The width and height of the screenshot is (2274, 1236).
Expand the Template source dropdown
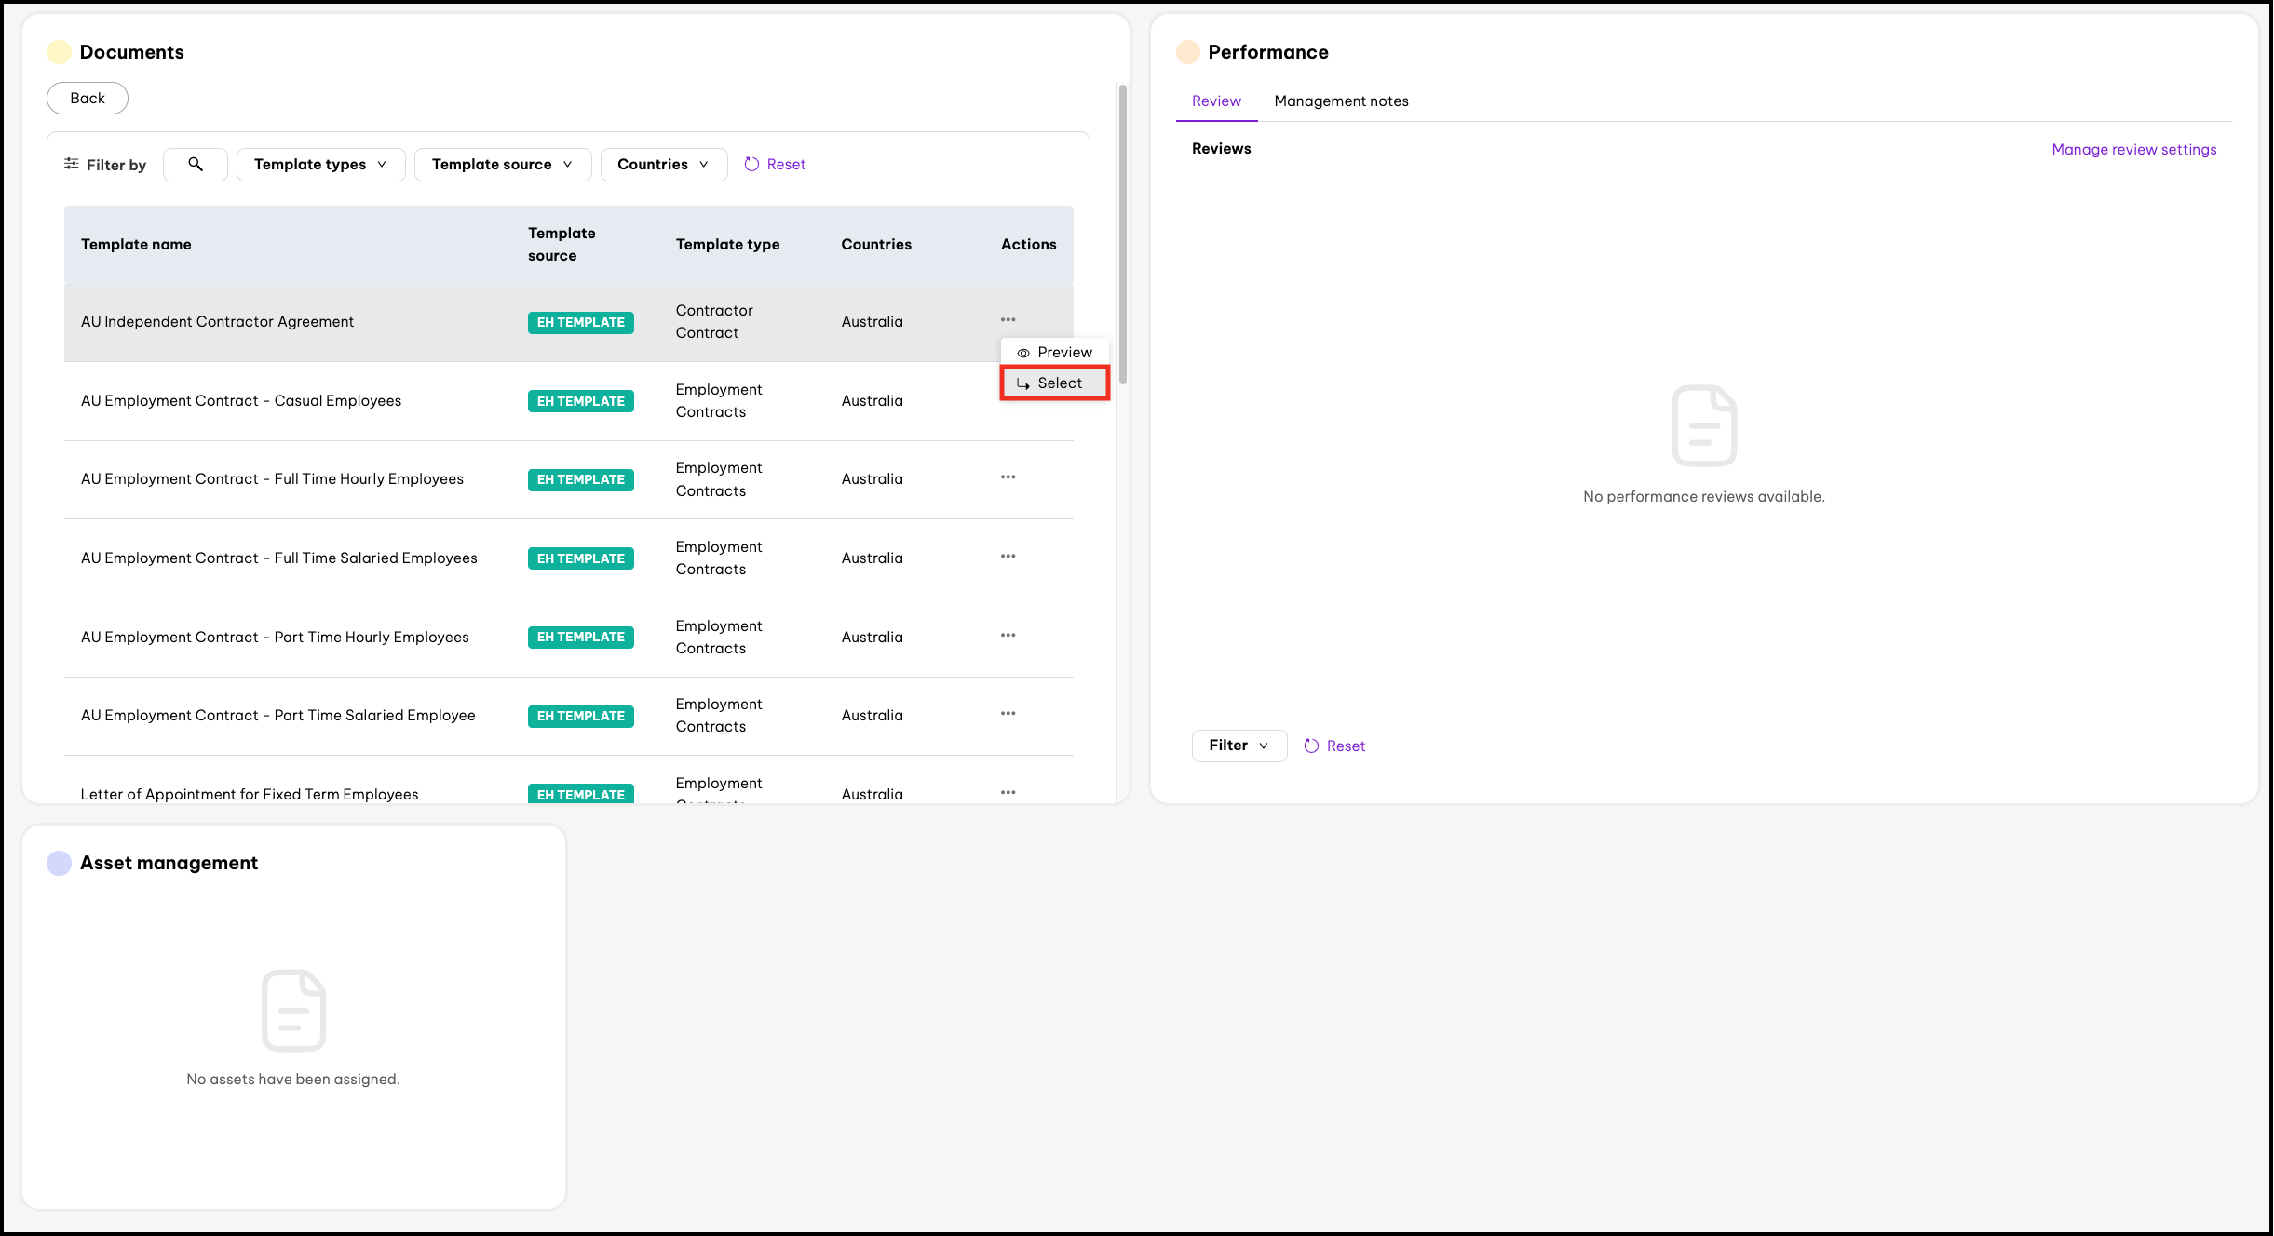pos(502,164)
